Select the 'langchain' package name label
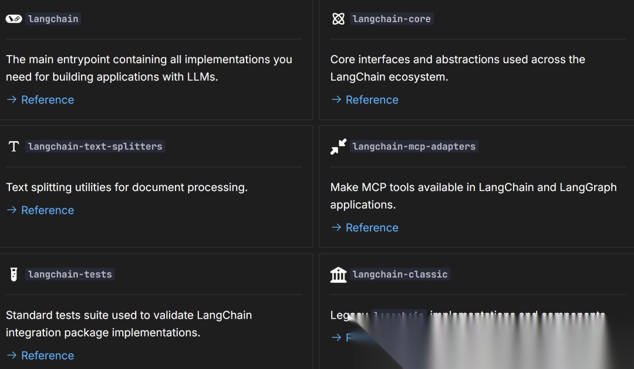 click(x=53, y=19)
